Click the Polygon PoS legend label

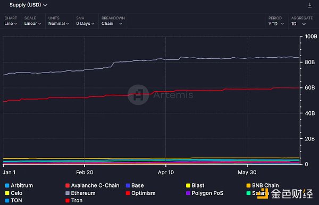[207, 193]
